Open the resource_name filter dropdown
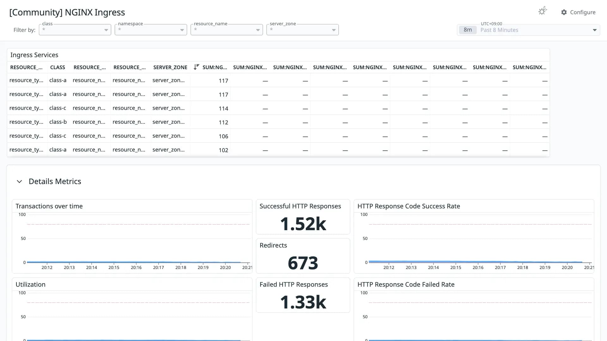Viewport: 607px width, 341px height. click(227, 30)
